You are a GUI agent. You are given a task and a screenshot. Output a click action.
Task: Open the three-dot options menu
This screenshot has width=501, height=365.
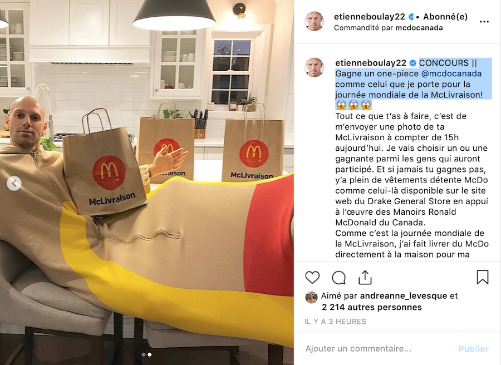click(x=484, y=22)
